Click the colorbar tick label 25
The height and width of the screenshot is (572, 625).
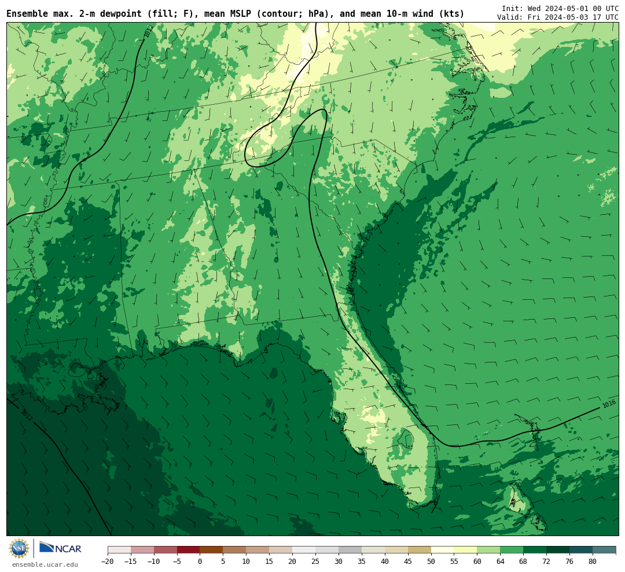point(316,562)
